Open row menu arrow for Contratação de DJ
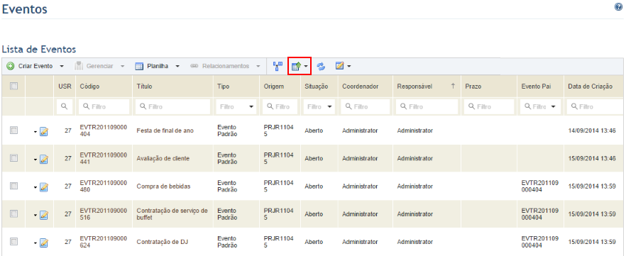The height and width of the screenshot is (256, 626). click(x=35, y=243)
